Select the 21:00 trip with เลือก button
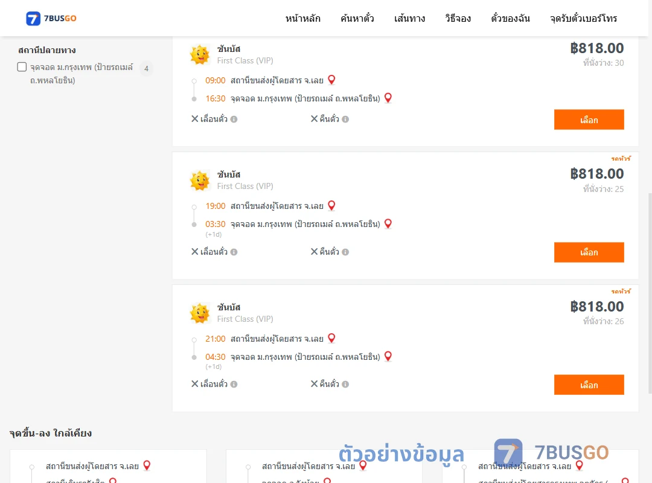The width and height of the screenshot is (652, 483). pos(589,385)
